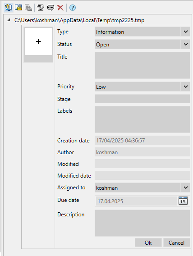The image size is (193, 256).
Task: Open help with the question mark icon
Action: [73, 8]
